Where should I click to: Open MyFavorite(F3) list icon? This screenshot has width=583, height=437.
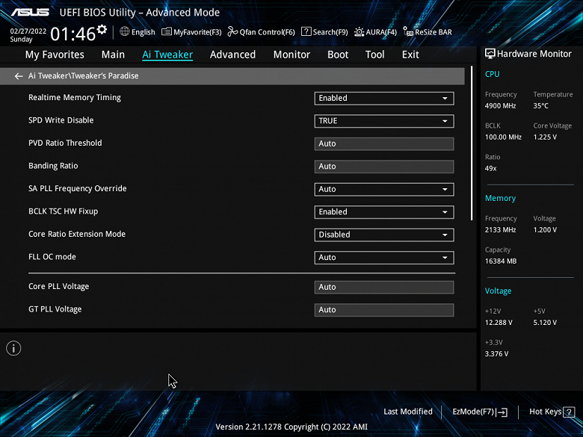tap(166, 32)
